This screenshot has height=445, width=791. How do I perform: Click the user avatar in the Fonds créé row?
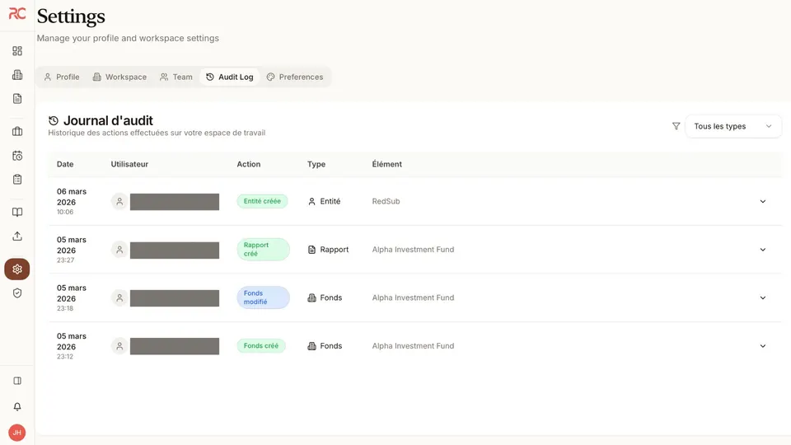click(119, 346)
